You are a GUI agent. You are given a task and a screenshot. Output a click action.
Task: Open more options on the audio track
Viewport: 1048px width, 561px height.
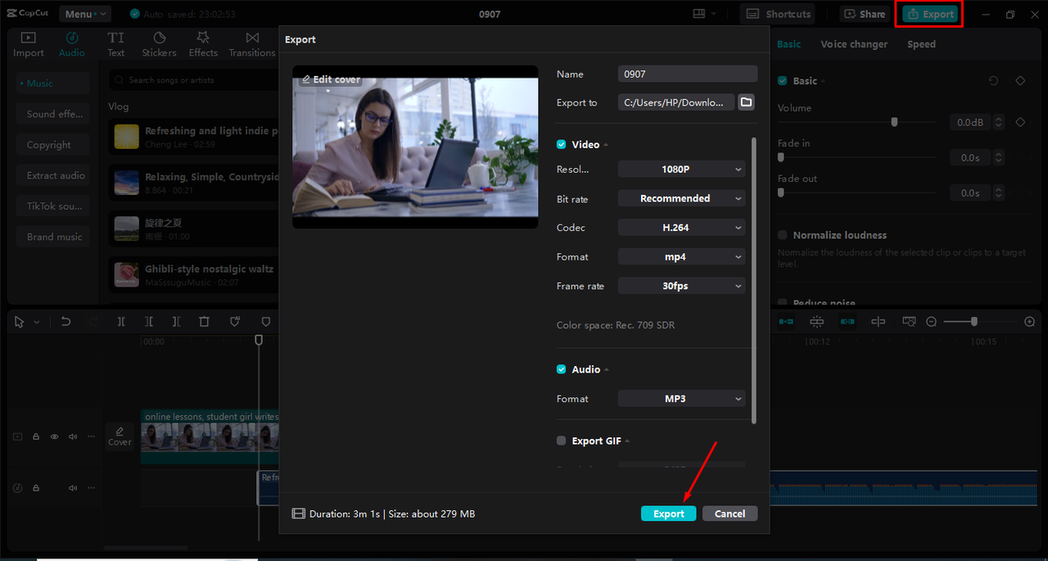(x=91, y=487)
